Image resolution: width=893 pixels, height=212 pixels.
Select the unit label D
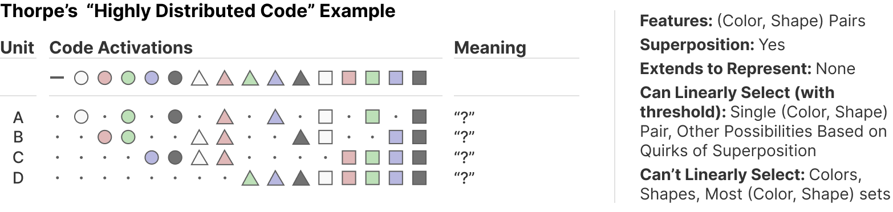[x=18, y=178]
